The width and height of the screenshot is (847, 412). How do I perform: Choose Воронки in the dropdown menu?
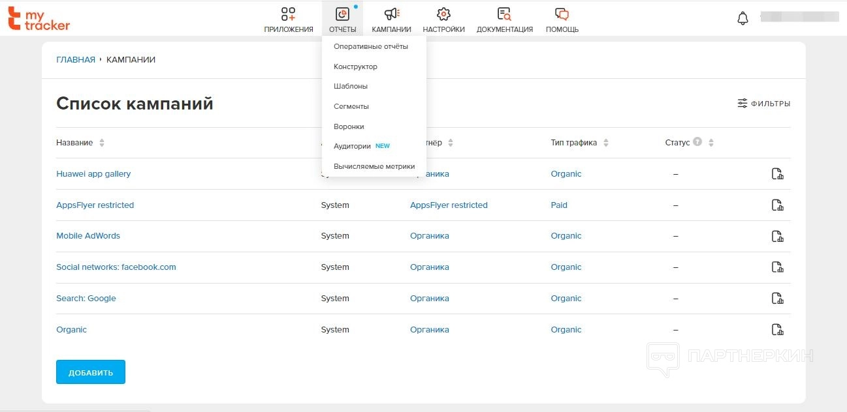[349, 126]
